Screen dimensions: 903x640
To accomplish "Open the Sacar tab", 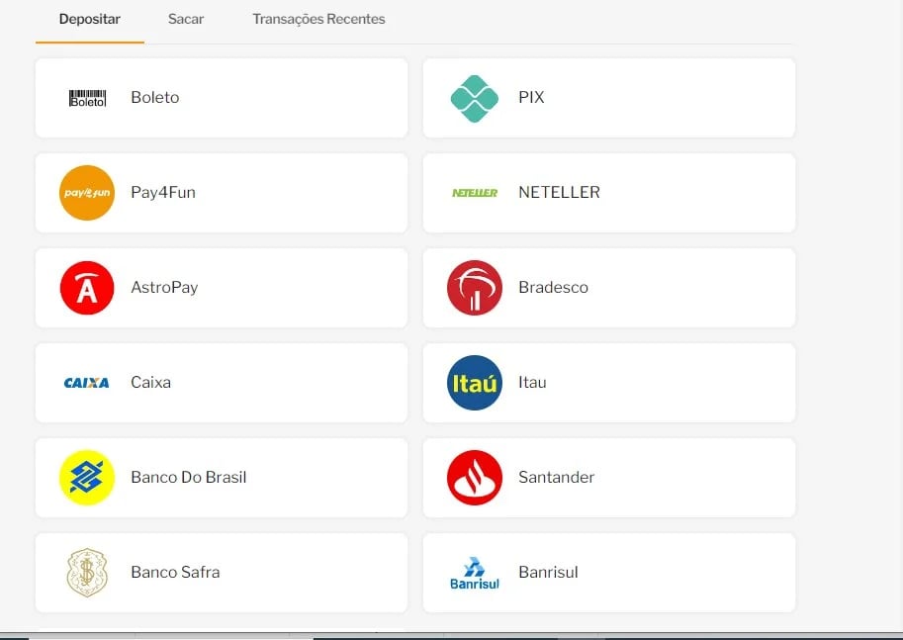I will 185,19.
